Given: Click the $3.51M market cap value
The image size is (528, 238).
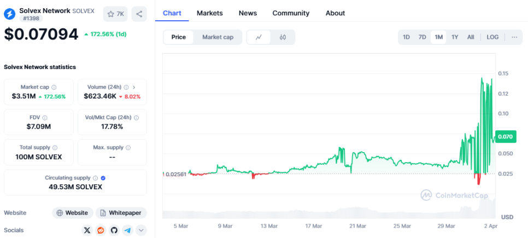Looking at the screenshot, I should [24, 96].
